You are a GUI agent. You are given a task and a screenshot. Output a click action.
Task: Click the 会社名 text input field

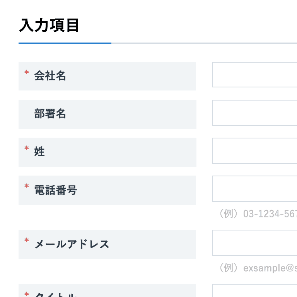(x=254, y=75)
